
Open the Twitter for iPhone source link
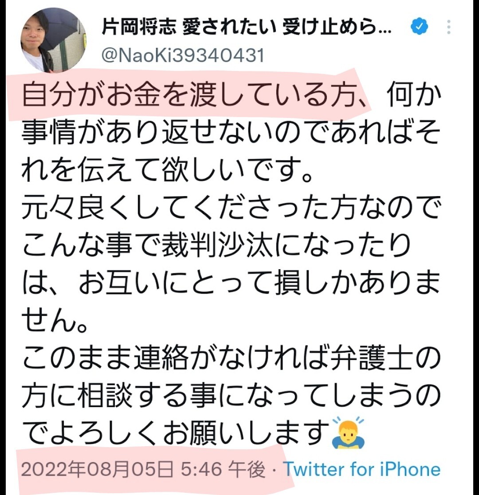point(361,469)
